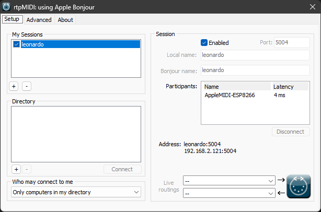The image size is (321, 212).
Task: Open the About tab
Action: (x=65, y=20)
